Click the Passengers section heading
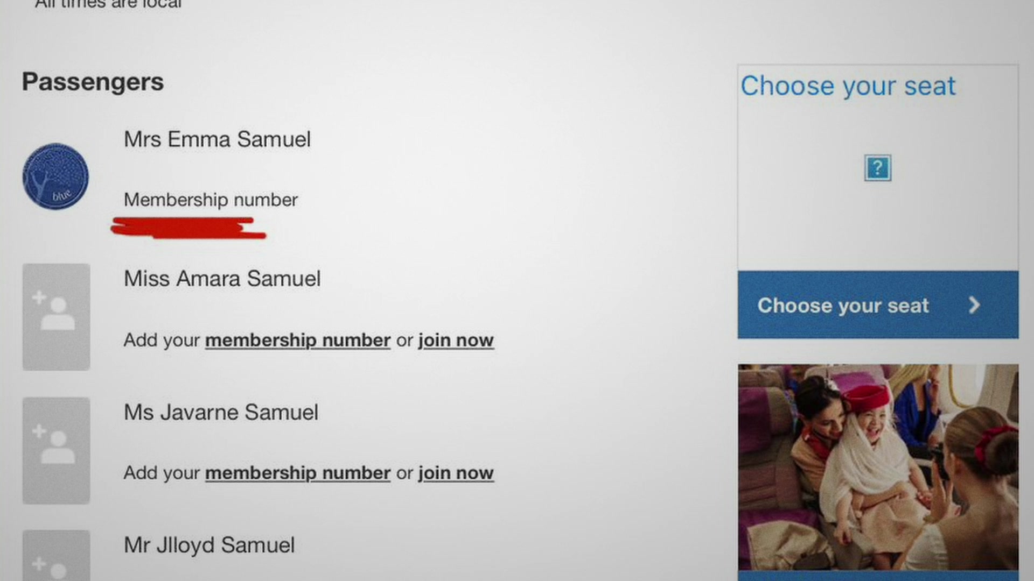 point(93,82)
